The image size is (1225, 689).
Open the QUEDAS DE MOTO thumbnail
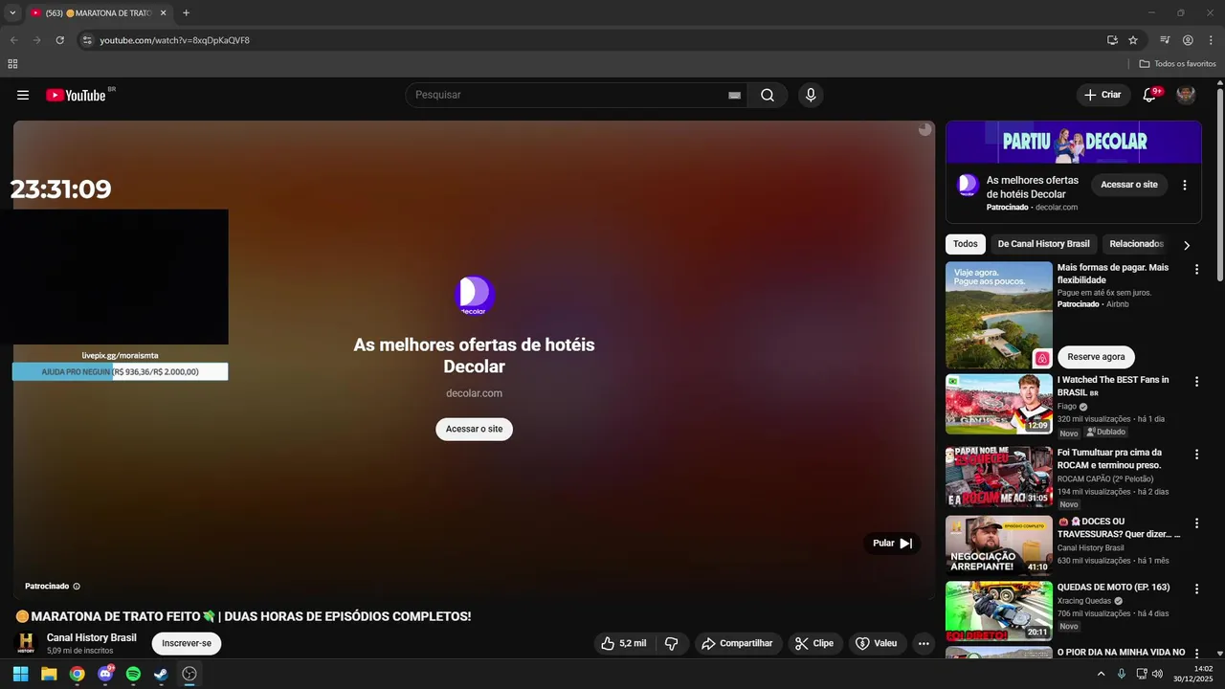(x=999, y=611)
